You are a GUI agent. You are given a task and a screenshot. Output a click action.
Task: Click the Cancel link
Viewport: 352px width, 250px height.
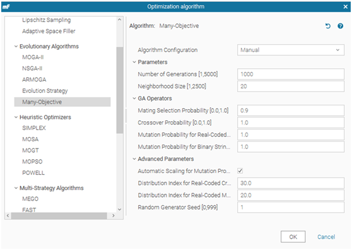tap(326, 237)
